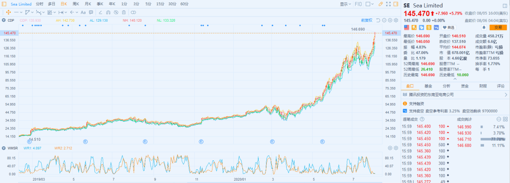The width and height of the screenshot is (510, 183).
Task: Select the 年K yearly candlestick period
Action: click(x=112, y=4)
